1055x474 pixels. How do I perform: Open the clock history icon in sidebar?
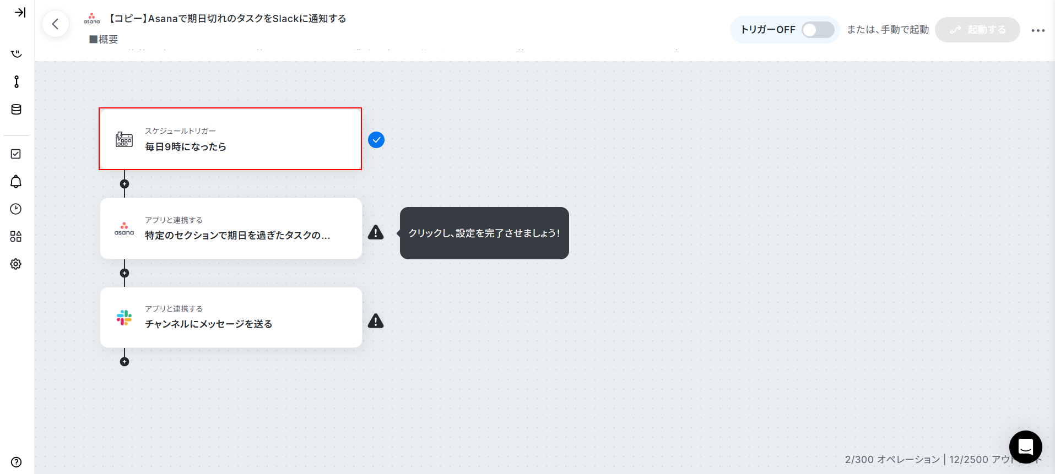(x=16, y=209)
